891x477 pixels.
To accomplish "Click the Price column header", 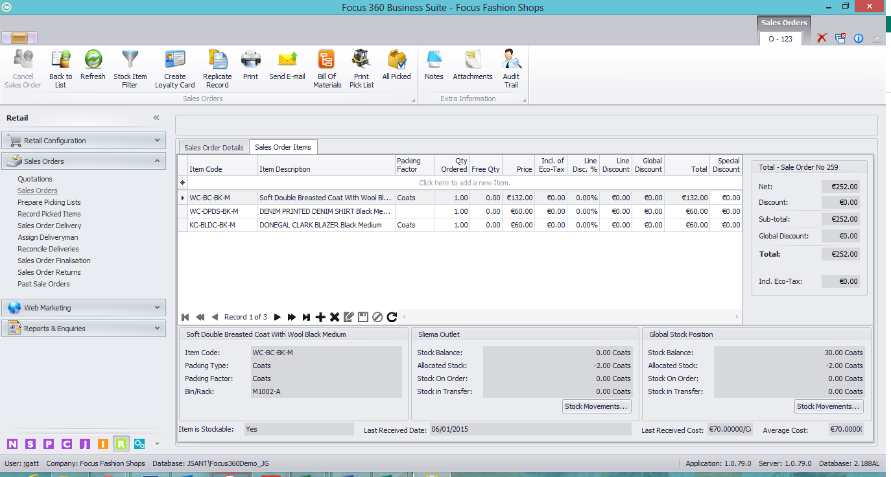I will 518,165.
